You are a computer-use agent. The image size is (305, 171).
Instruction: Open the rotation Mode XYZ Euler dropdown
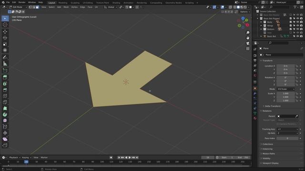(286, 89)
